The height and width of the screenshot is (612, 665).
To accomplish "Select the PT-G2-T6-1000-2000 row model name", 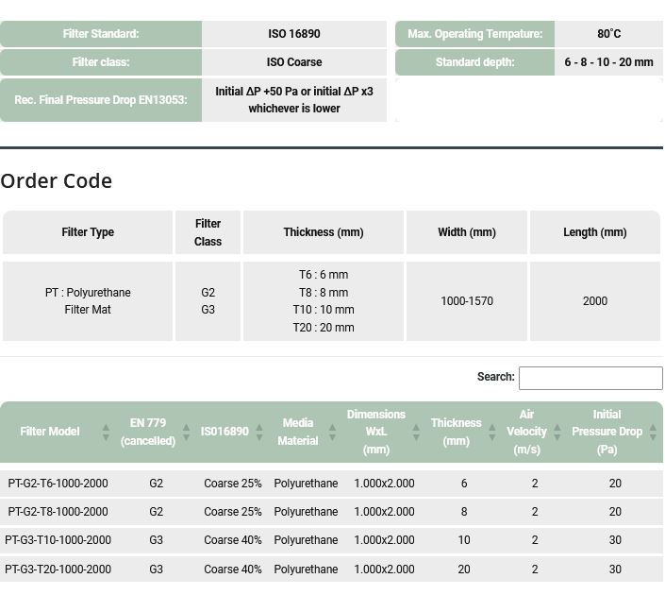I will coord(58,484).
